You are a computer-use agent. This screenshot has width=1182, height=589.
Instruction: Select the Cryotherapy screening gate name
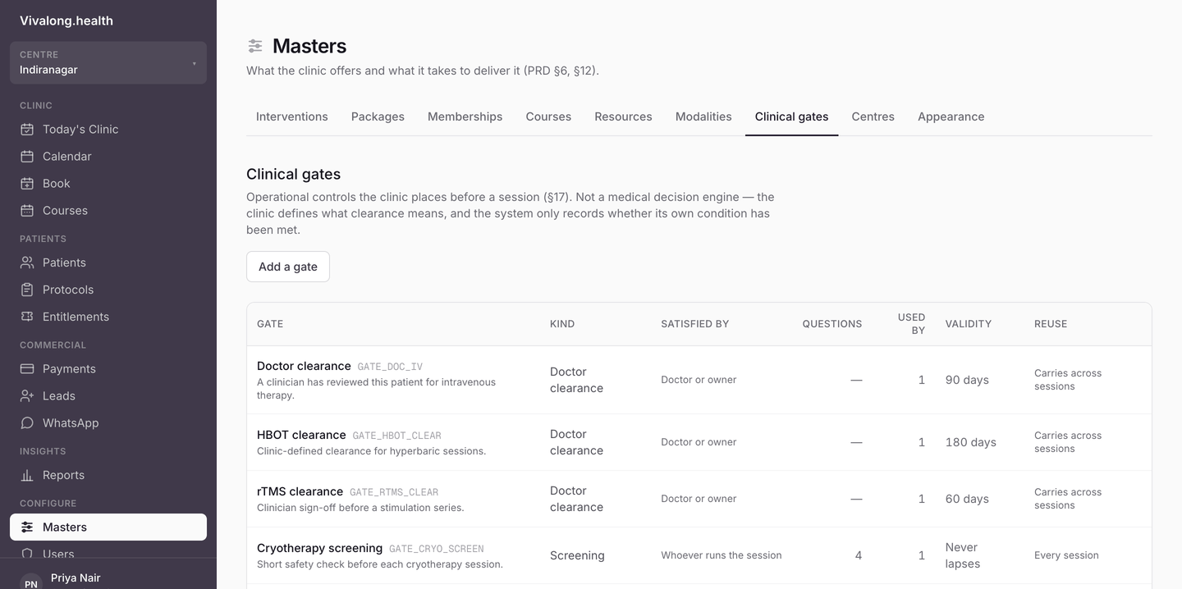click(319, 548)
